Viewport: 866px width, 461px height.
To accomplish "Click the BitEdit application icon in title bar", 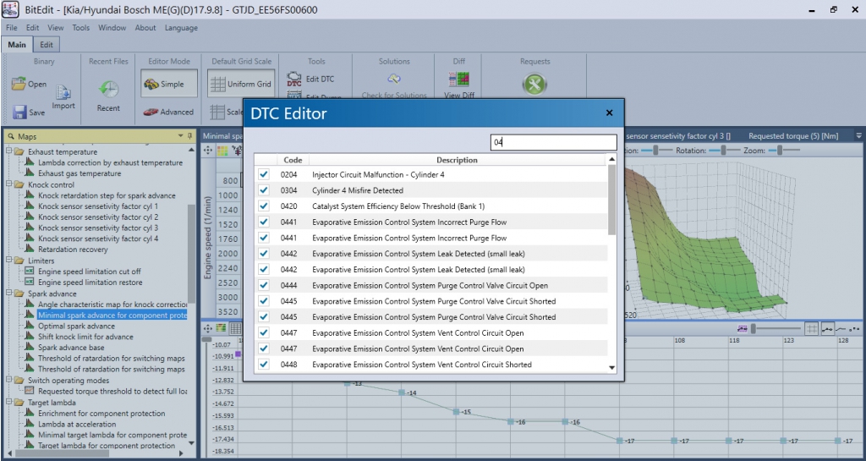I will 10,9.
